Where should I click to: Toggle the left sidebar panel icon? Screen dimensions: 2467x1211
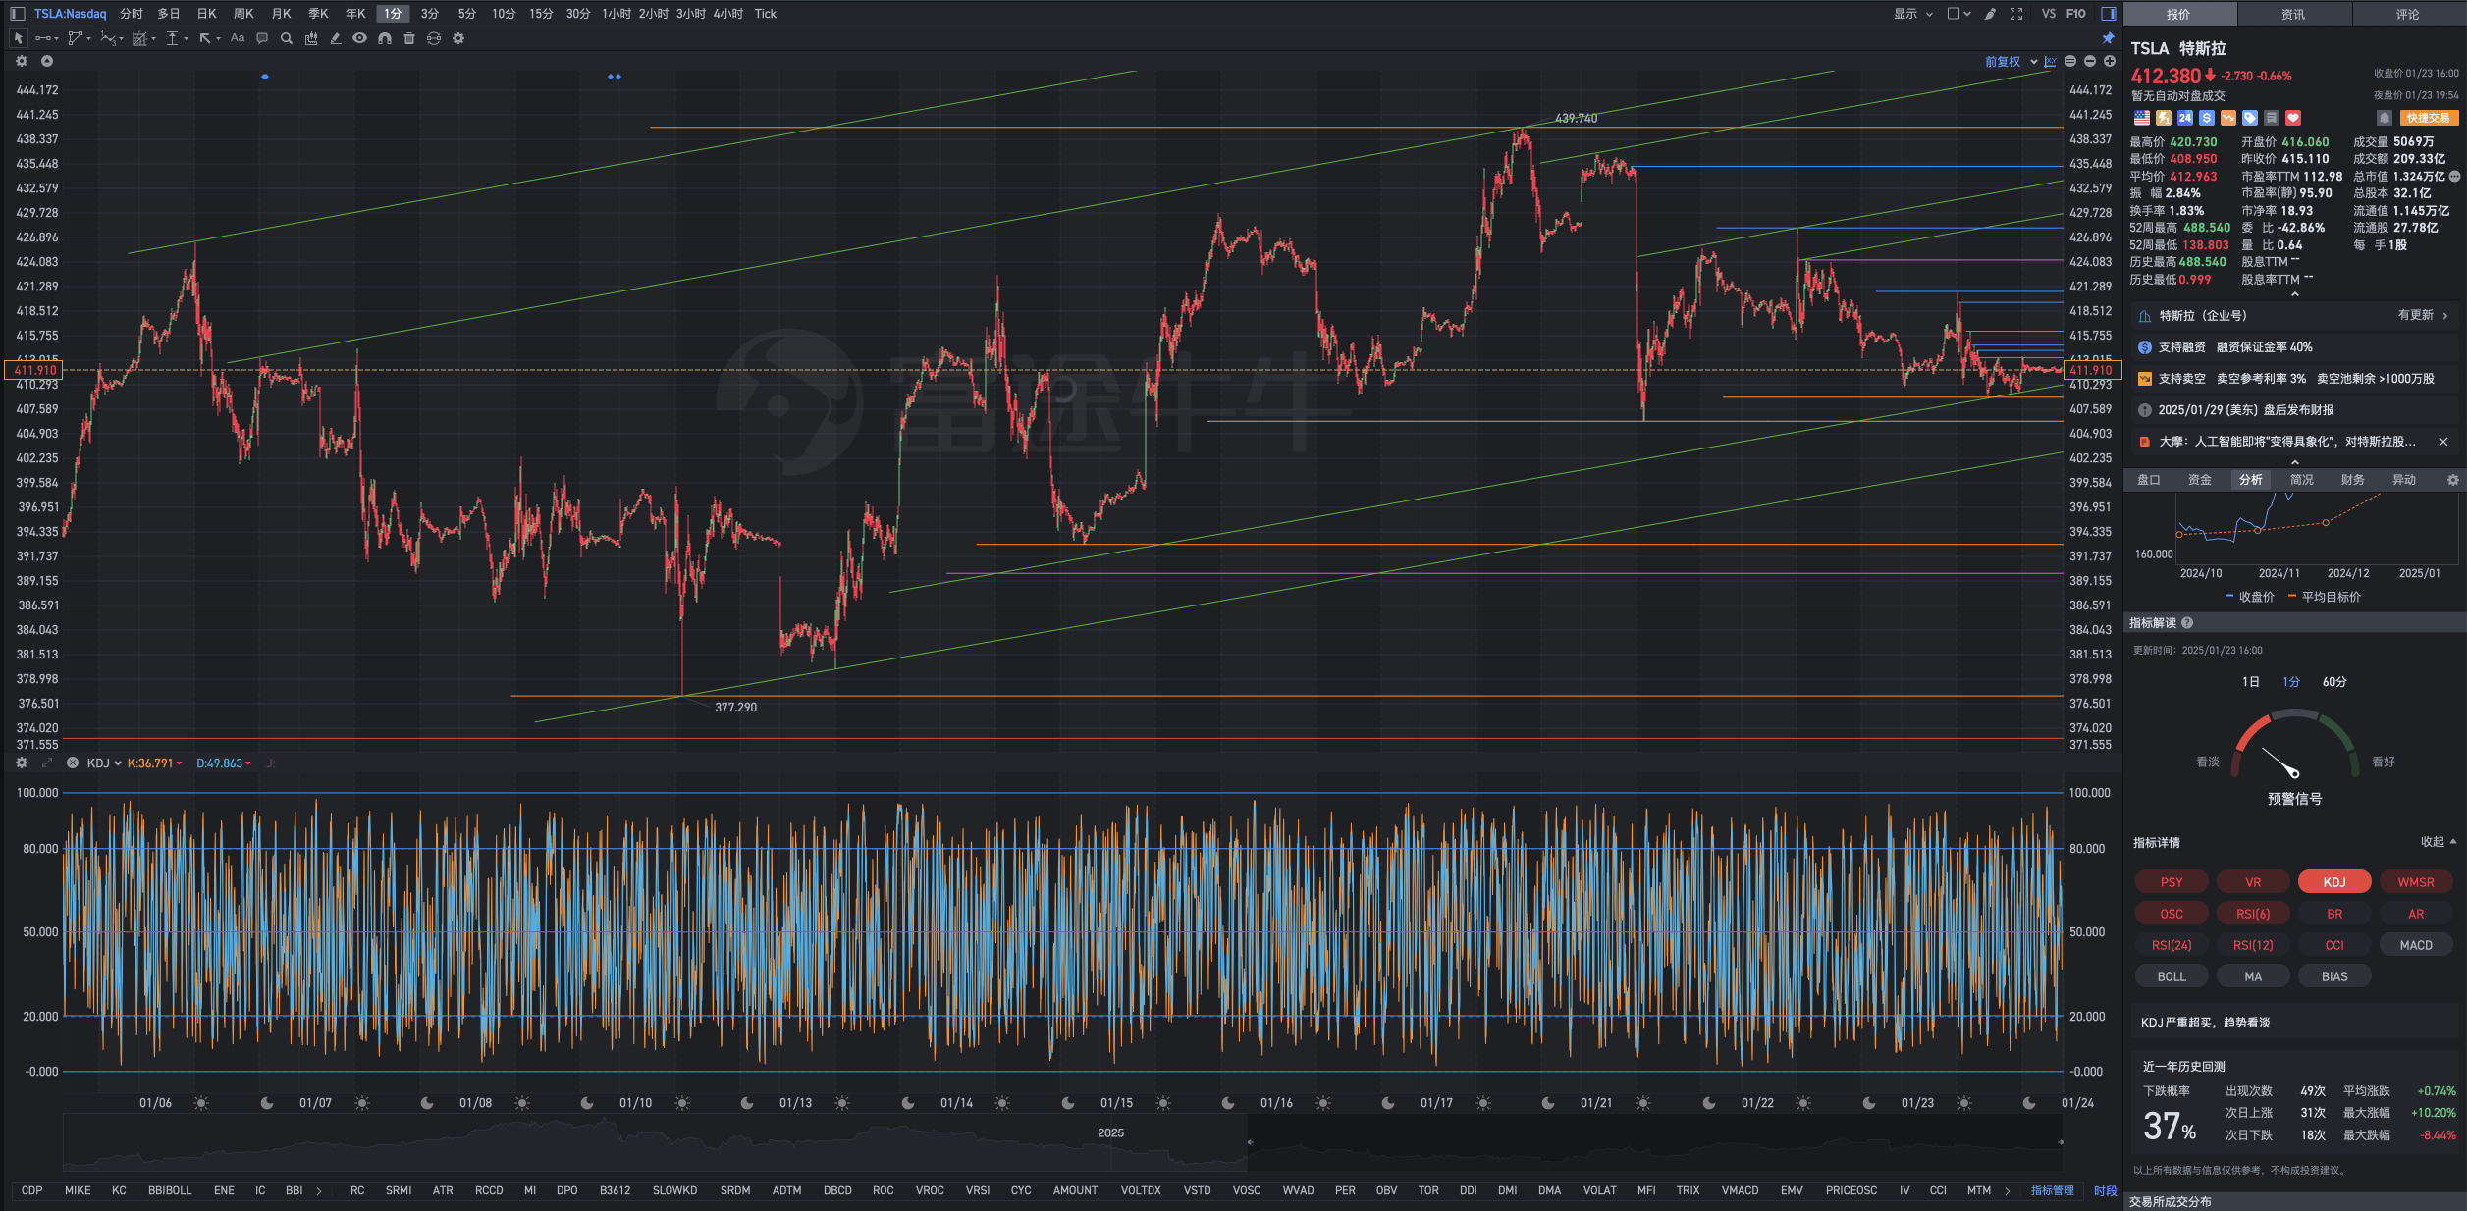[x=17, y=14]
